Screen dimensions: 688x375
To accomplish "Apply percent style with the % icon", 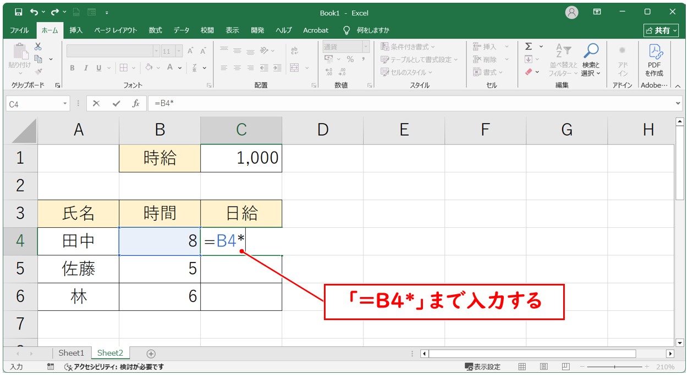I will 350,59.
